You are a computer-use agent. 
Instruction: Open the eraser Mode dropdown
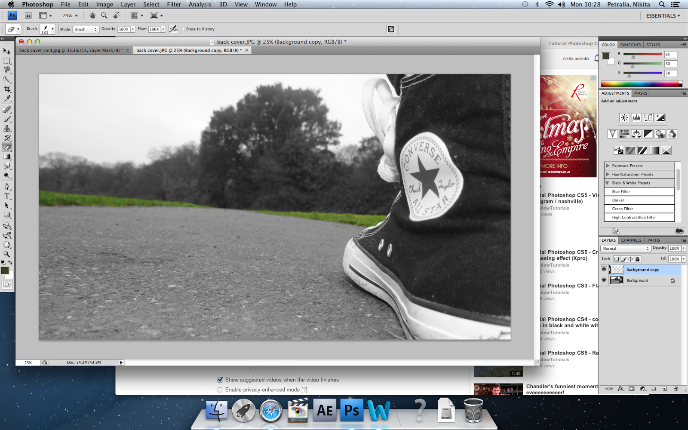(86, 29)
